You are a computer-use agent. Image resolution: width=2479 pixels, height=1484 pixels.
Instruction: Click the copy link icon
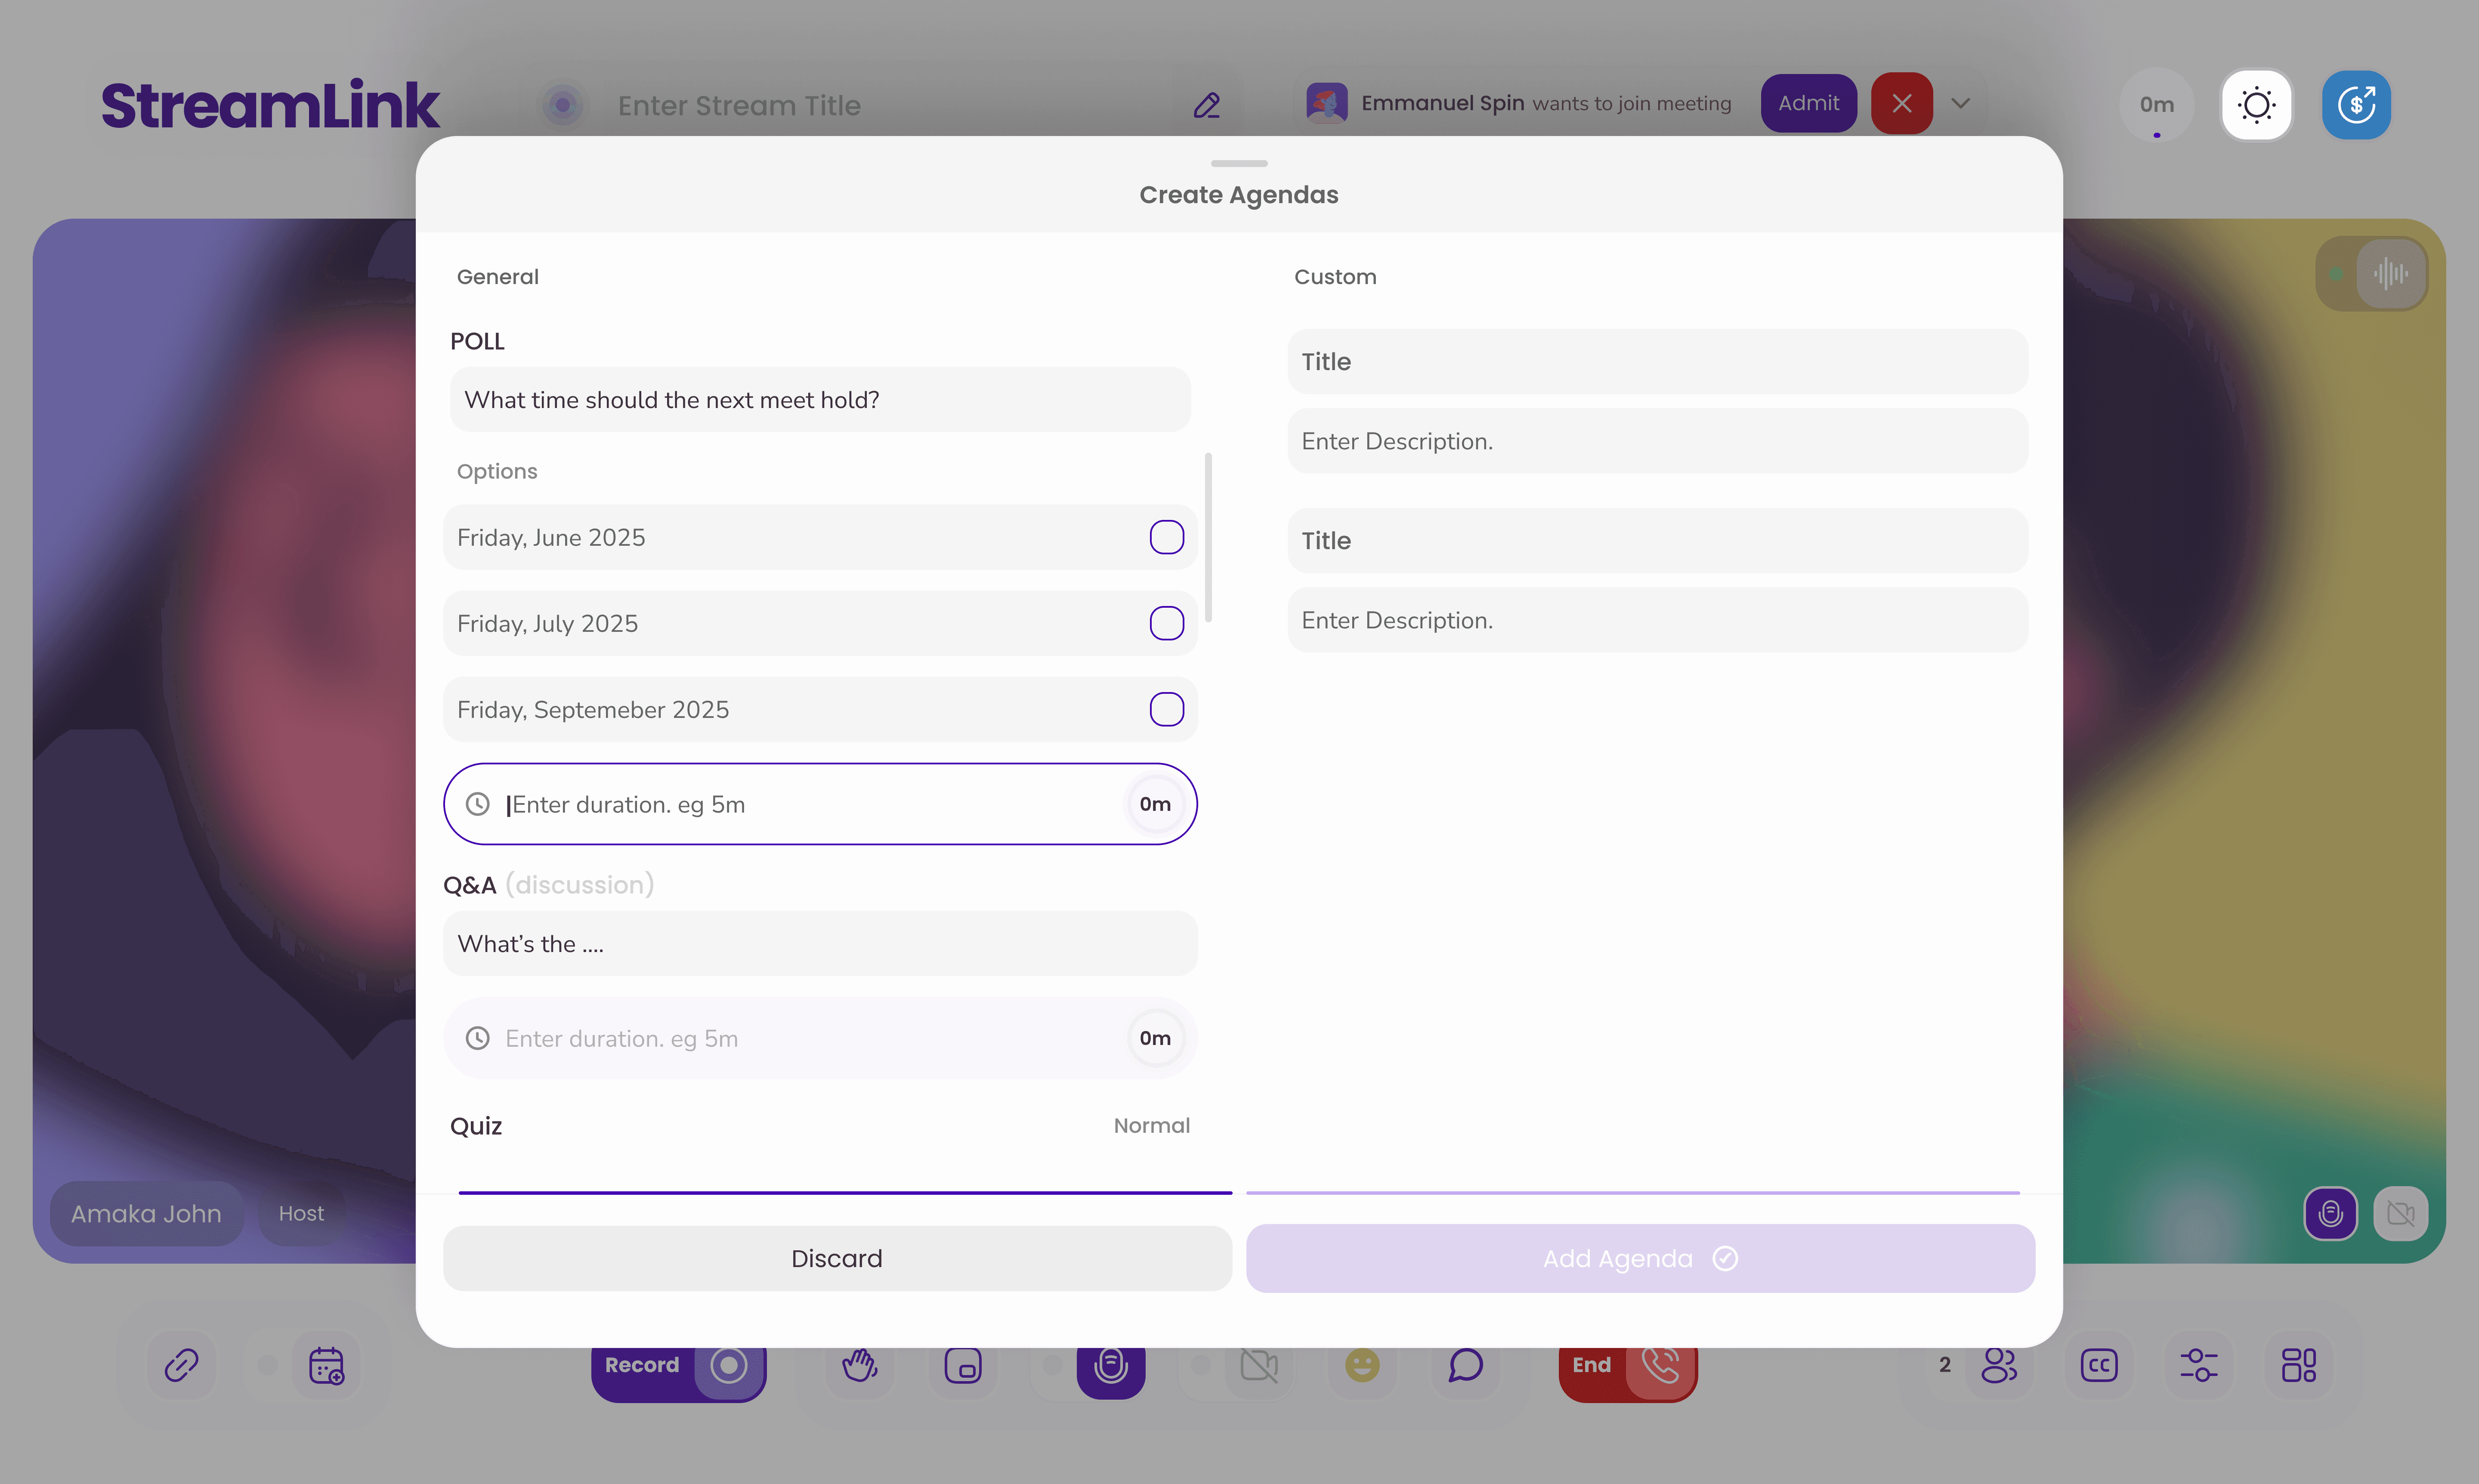pos(181,1365)
